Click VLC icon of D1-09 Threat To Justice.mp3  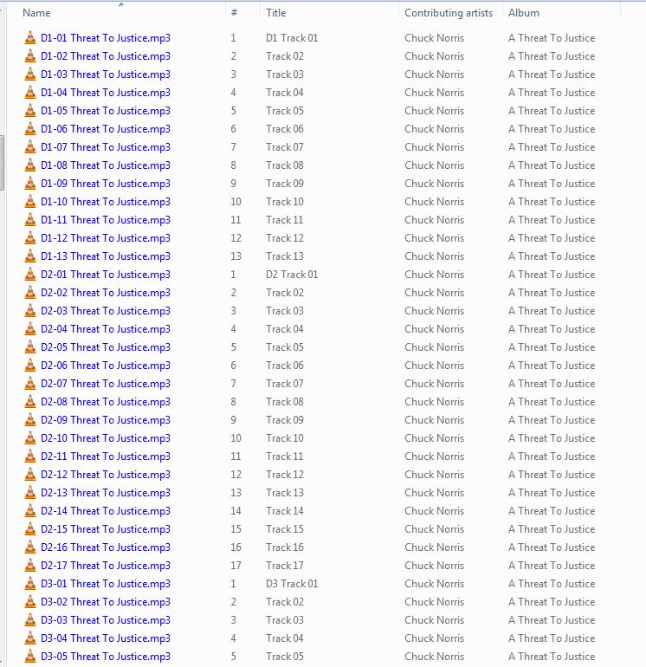30,184
